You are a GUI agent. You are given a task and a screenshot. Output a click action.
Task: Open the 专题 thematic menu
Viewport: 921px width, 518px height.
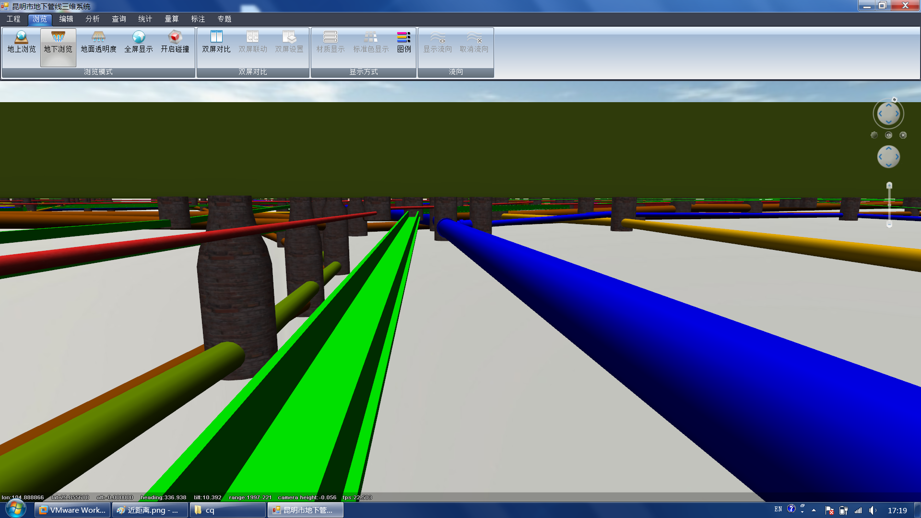tap(224, 19)
